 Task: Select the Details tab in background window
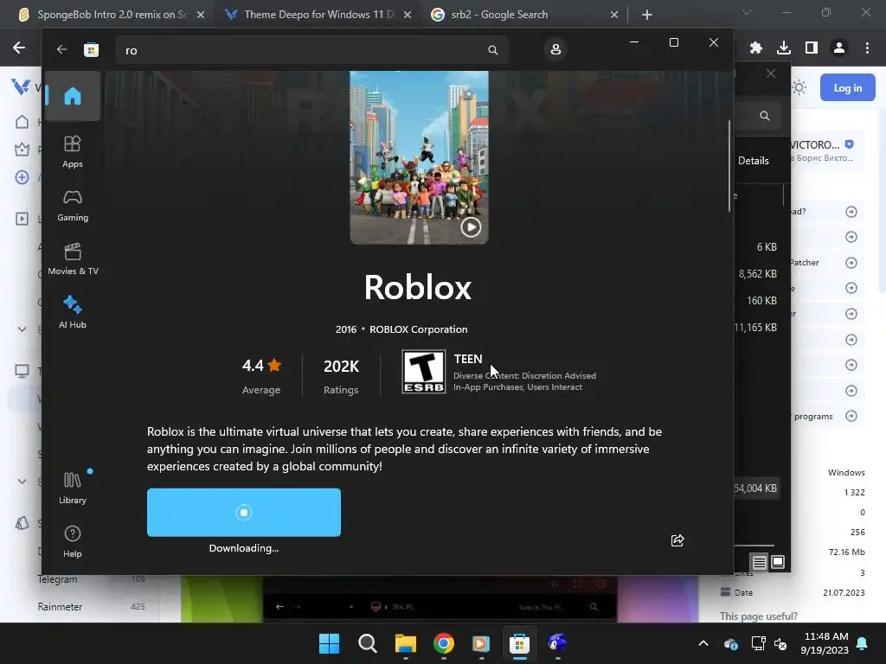point(754,160)
